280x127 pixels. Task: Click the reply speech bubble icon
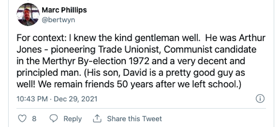(x=54, y=118)
